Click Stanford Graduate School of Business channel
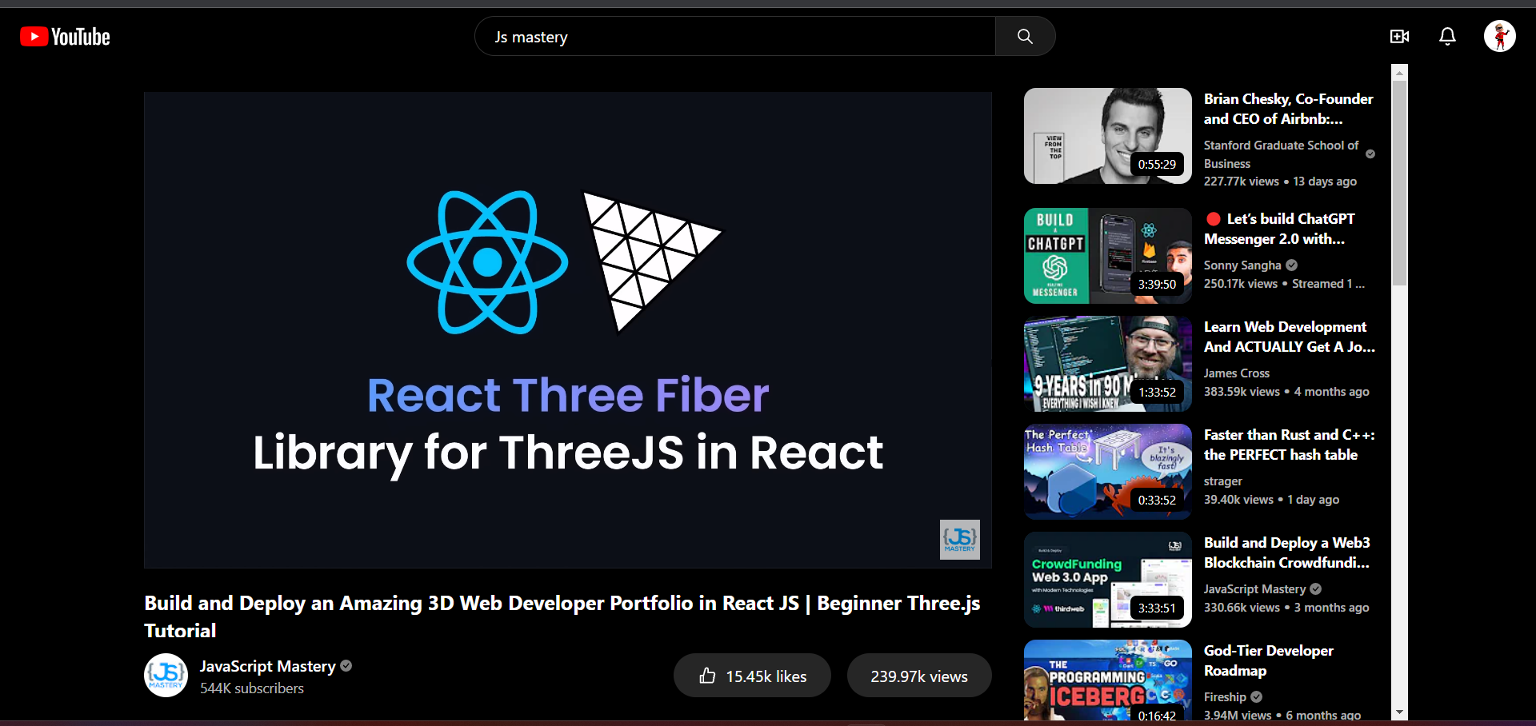Screen dimensions: 1536x726 click(1281, 154)
